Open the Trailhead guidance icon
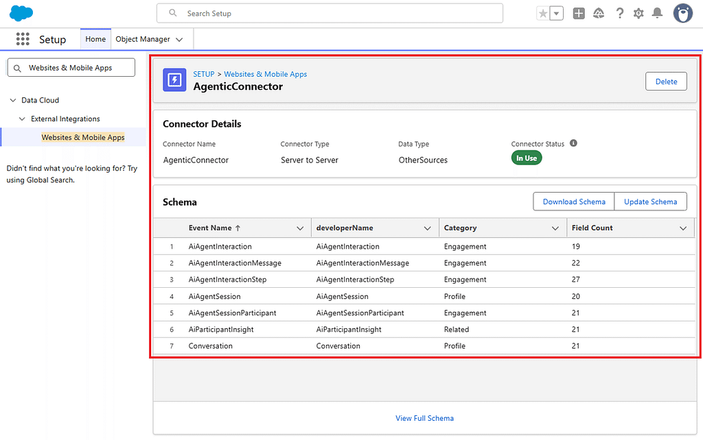 (599, 14)
